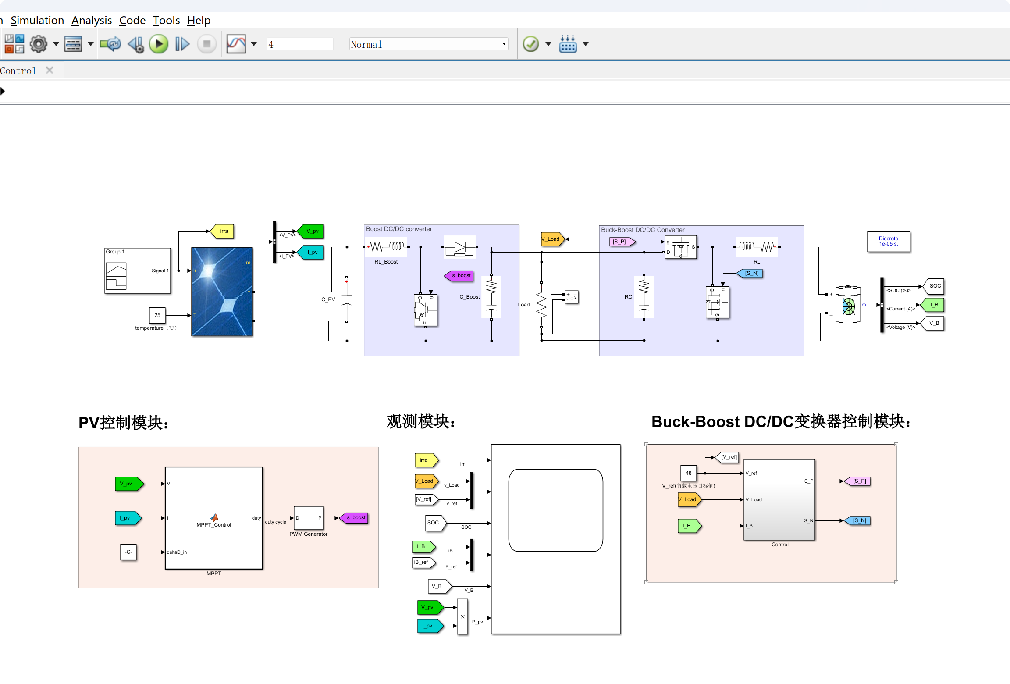This screenshot has width=1010, height=684.
Task: Click the Library Browser icon
Action: (14, 44)
